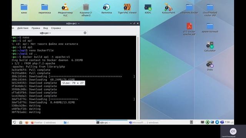Close the s@s-pc terminal tab
This screenshot has width=246, height=138.
[x=85, y=33]
